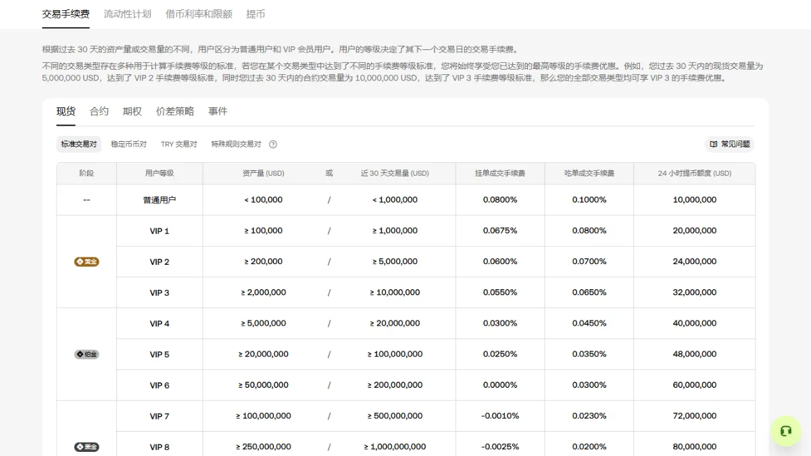The image size is (811, 456).
Task: Click the 铂金 tier badge
Action: pyautogui.click(x=87, y=354)
